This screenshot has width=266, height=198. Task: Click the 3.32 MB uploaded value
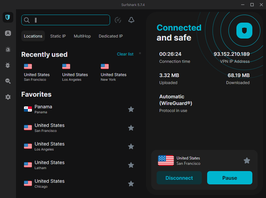pos(169,75)
